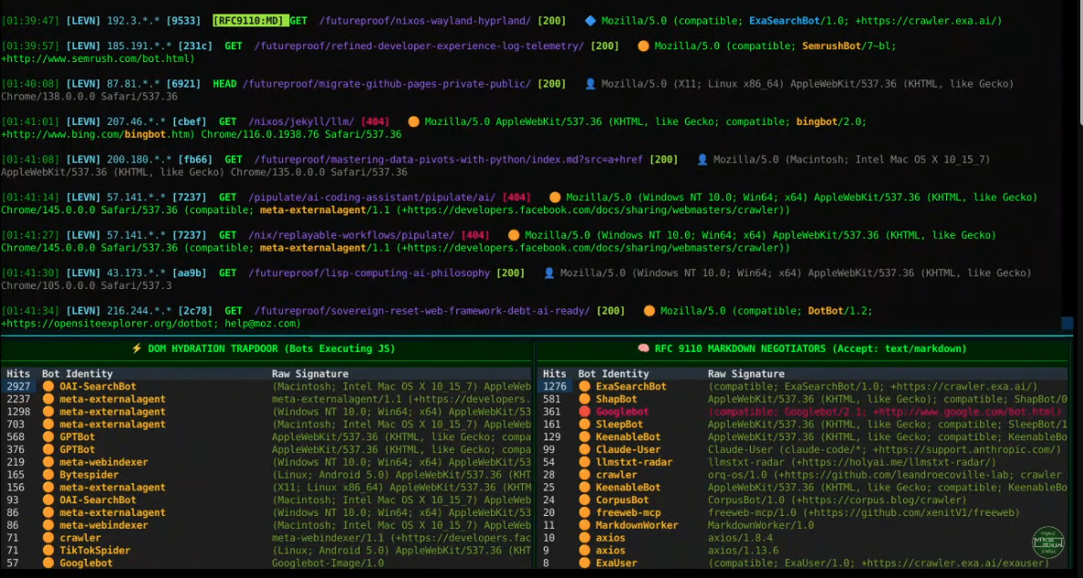Click the brain icon in RFC 9110 MARKDOWN NEGOTIATORS header
The image size is (1083, 578).
click(x=642, y=349)
